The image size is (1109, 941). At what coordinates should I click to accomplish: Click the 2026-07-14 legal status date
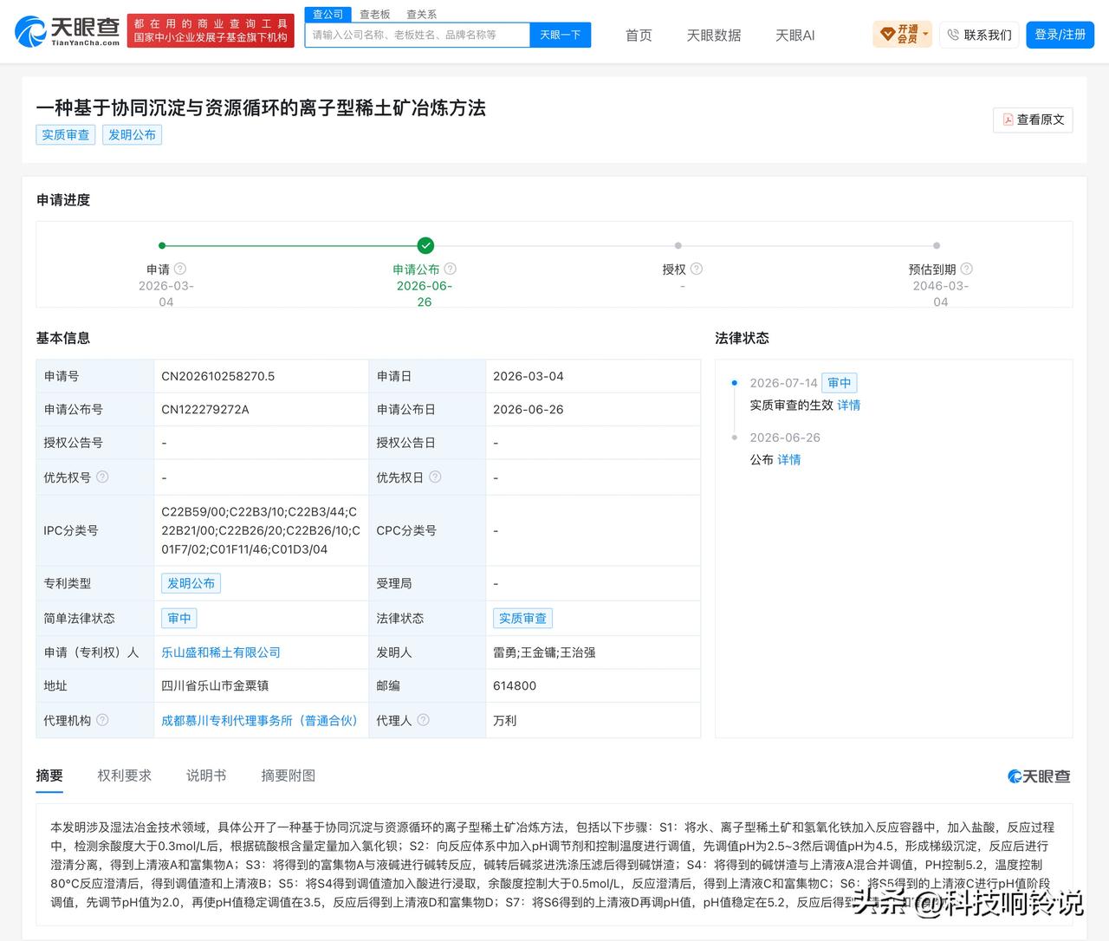(783, 383)
